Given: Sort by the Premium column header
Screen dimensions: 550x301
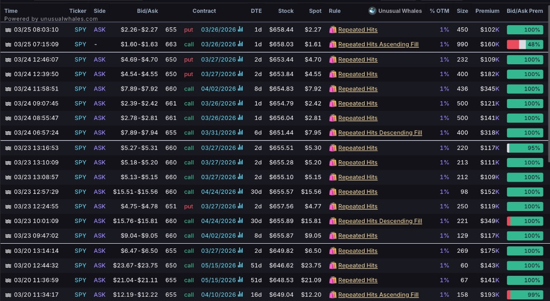Looking at the screenshot, I should [487, 11].
